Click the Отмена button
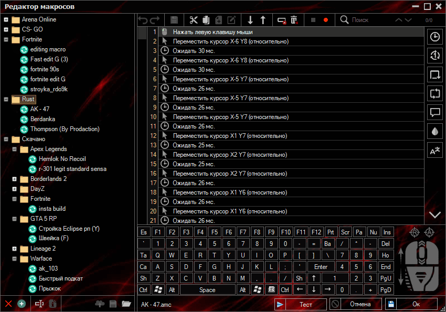Screen dimensions: 446x312 [x=360, y=304]
